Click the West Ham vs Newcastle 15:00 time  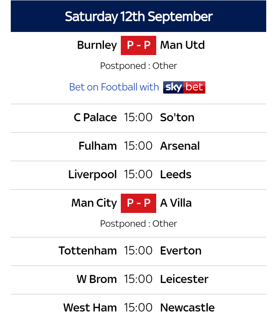(x=138, y=308)
